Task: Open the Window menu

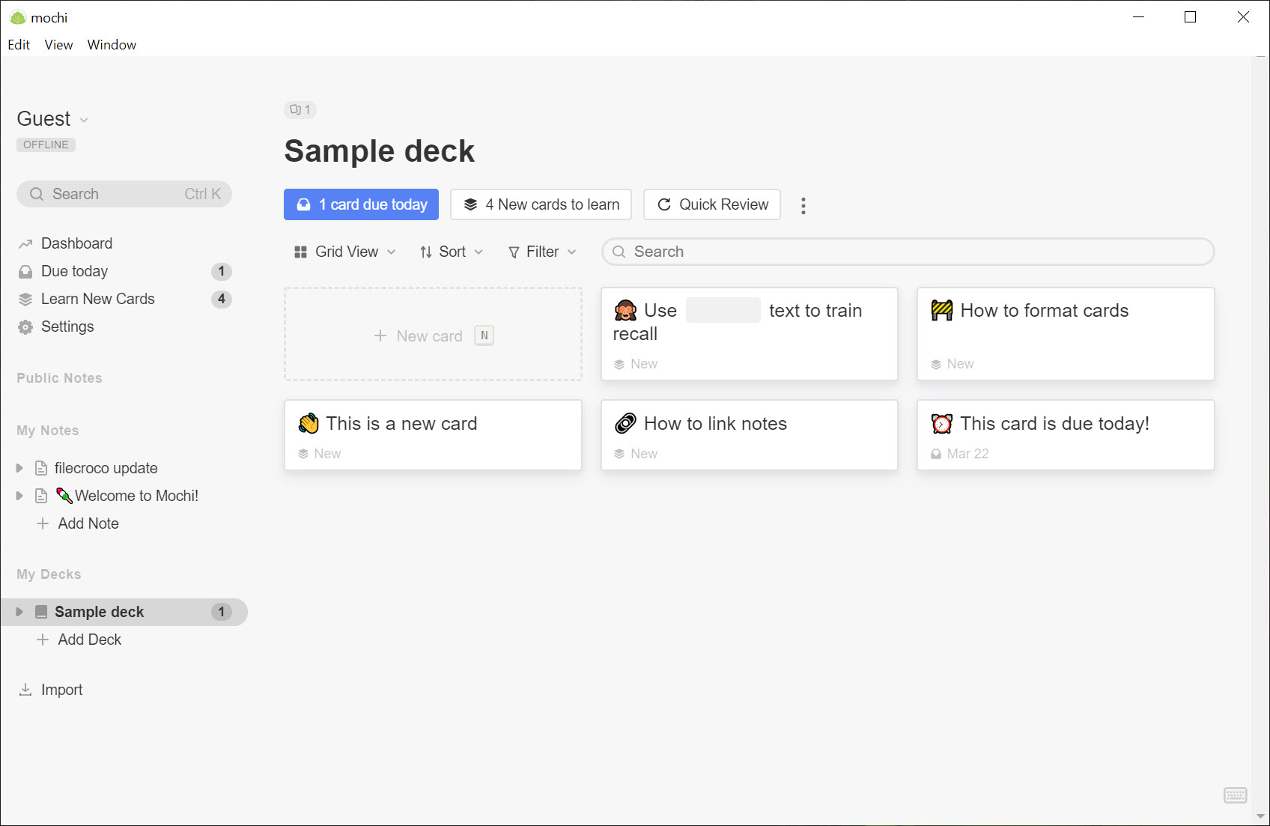Action: click(112, 45)
